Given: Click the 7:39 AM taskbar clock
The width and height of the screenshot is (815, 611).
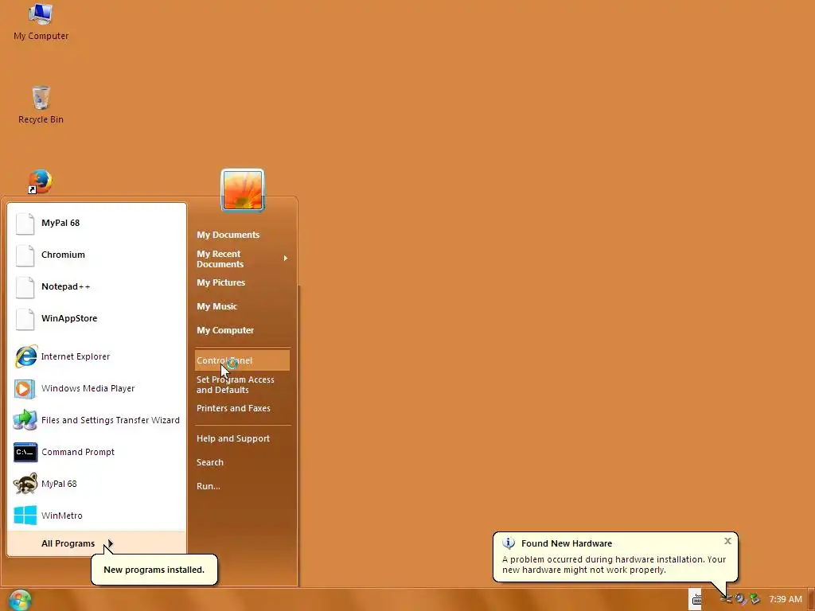Looking at the screenshot, I should (x=786, y=600).
